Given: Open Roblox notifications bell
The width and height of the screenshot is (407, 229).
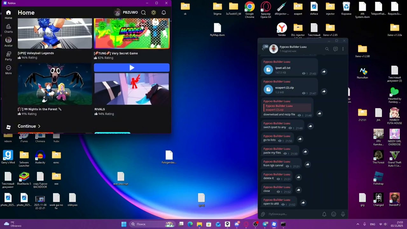Looking at the screenshot, I should pos(164,12).
